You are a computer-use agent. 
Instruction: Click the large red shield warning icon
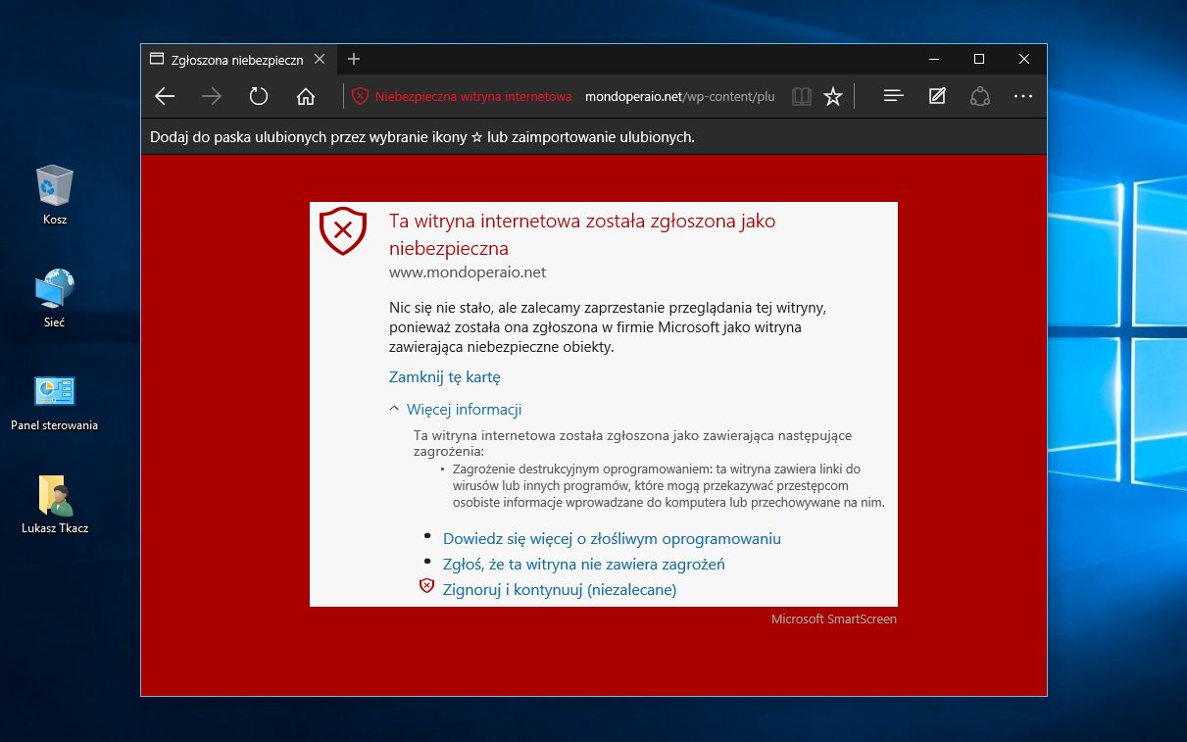343,231
